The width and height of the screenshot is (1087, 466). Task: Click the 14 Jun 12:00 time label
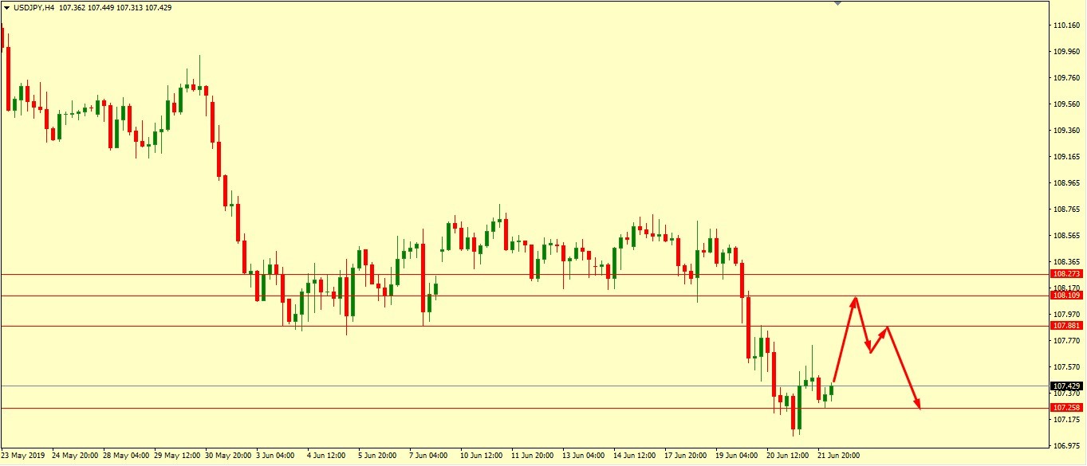tap(634, 456)
